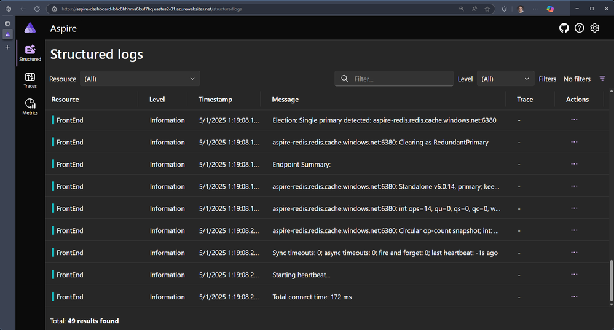This screenshot has height=330, width=614.
Task: Click the add filter icon beside No filters
Action: (602, 79)
